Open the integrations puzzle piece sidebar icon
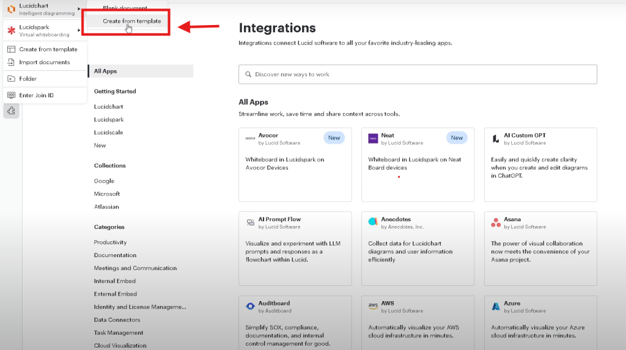Screen dimensions: 626x350 [x=11, y=111]
